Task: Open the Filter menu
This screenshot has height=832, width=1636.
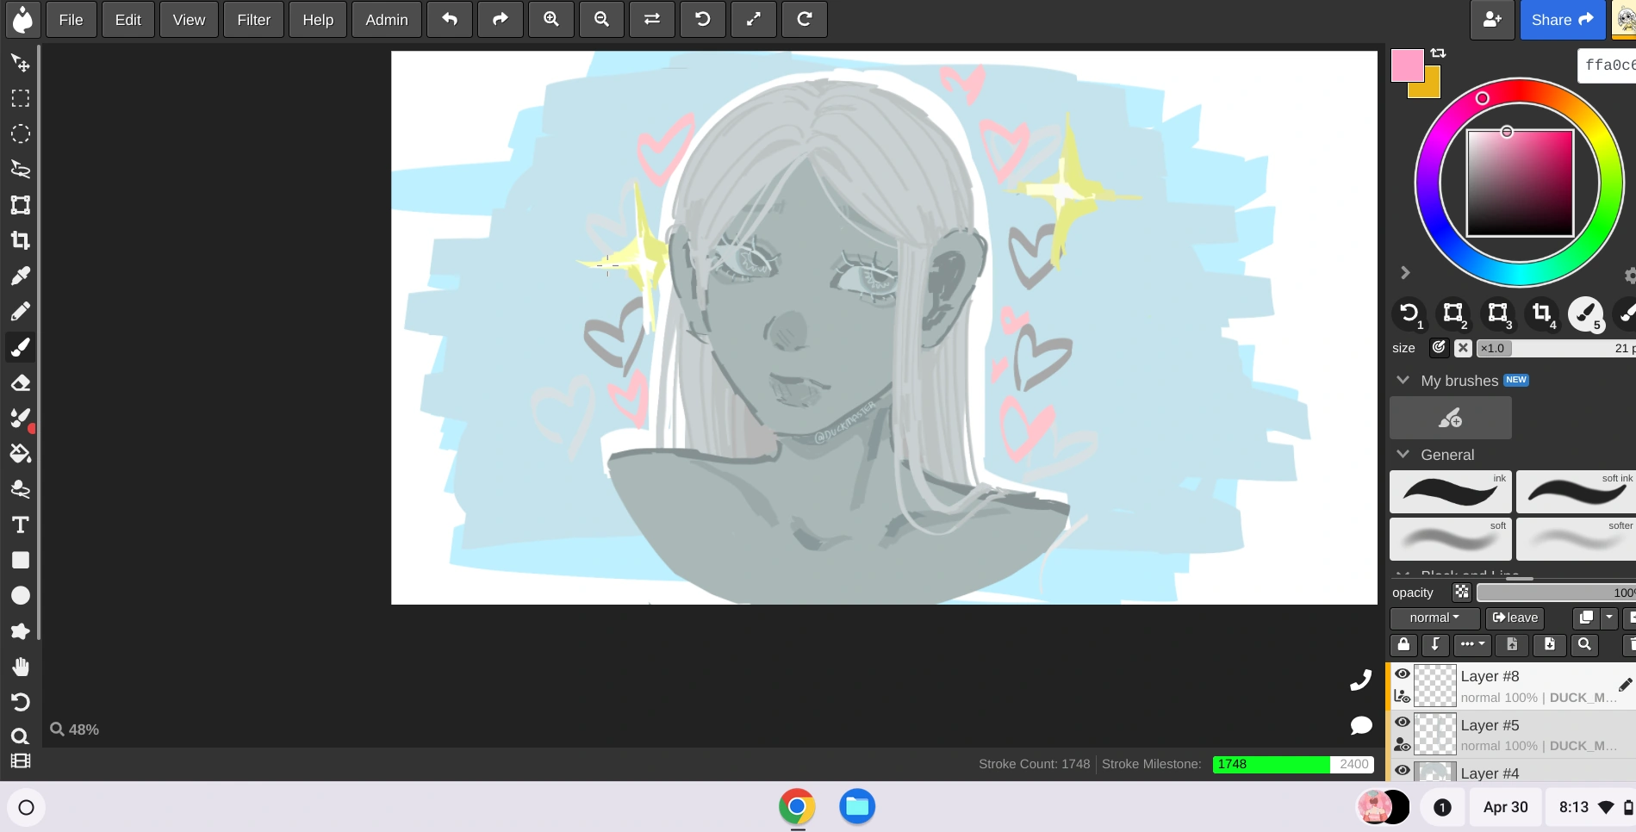Action: pyautogui.click(x=253, y=19)
